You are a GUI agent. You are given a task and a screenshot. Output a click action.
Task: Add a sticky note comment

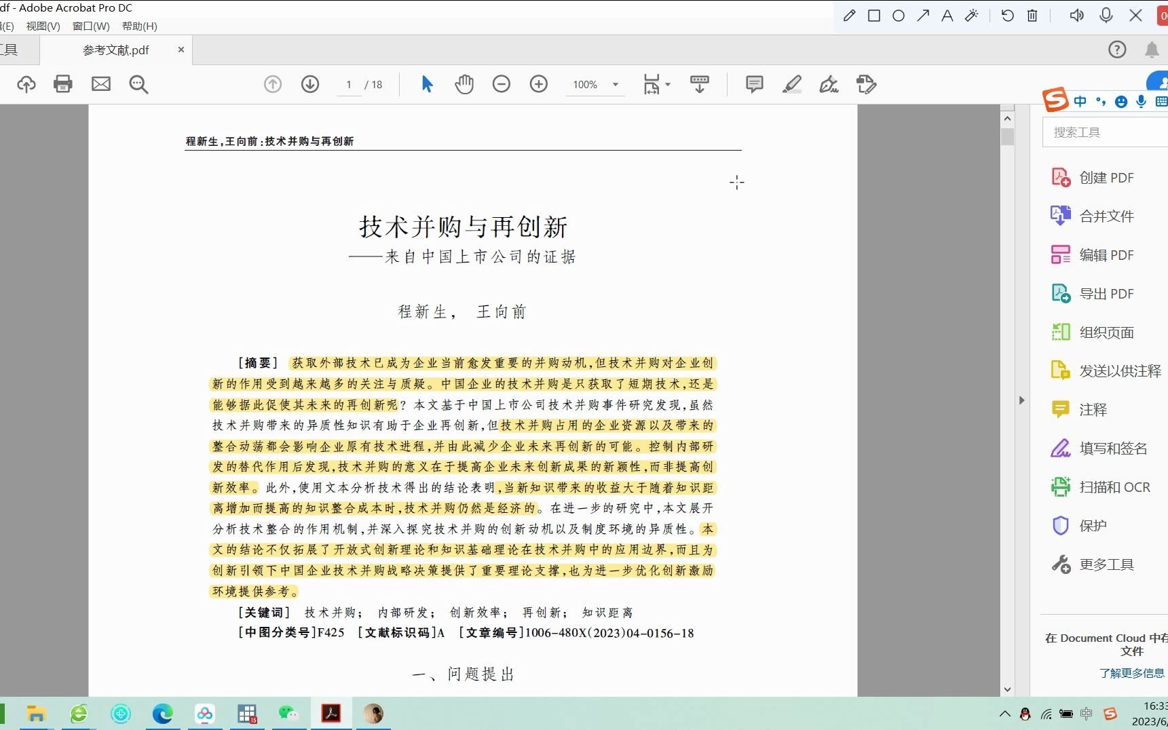click(x=754, y=84)
